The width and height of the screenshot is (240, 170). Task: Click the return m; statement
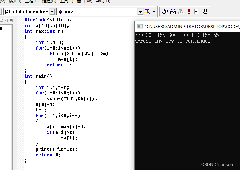point(59,65)
